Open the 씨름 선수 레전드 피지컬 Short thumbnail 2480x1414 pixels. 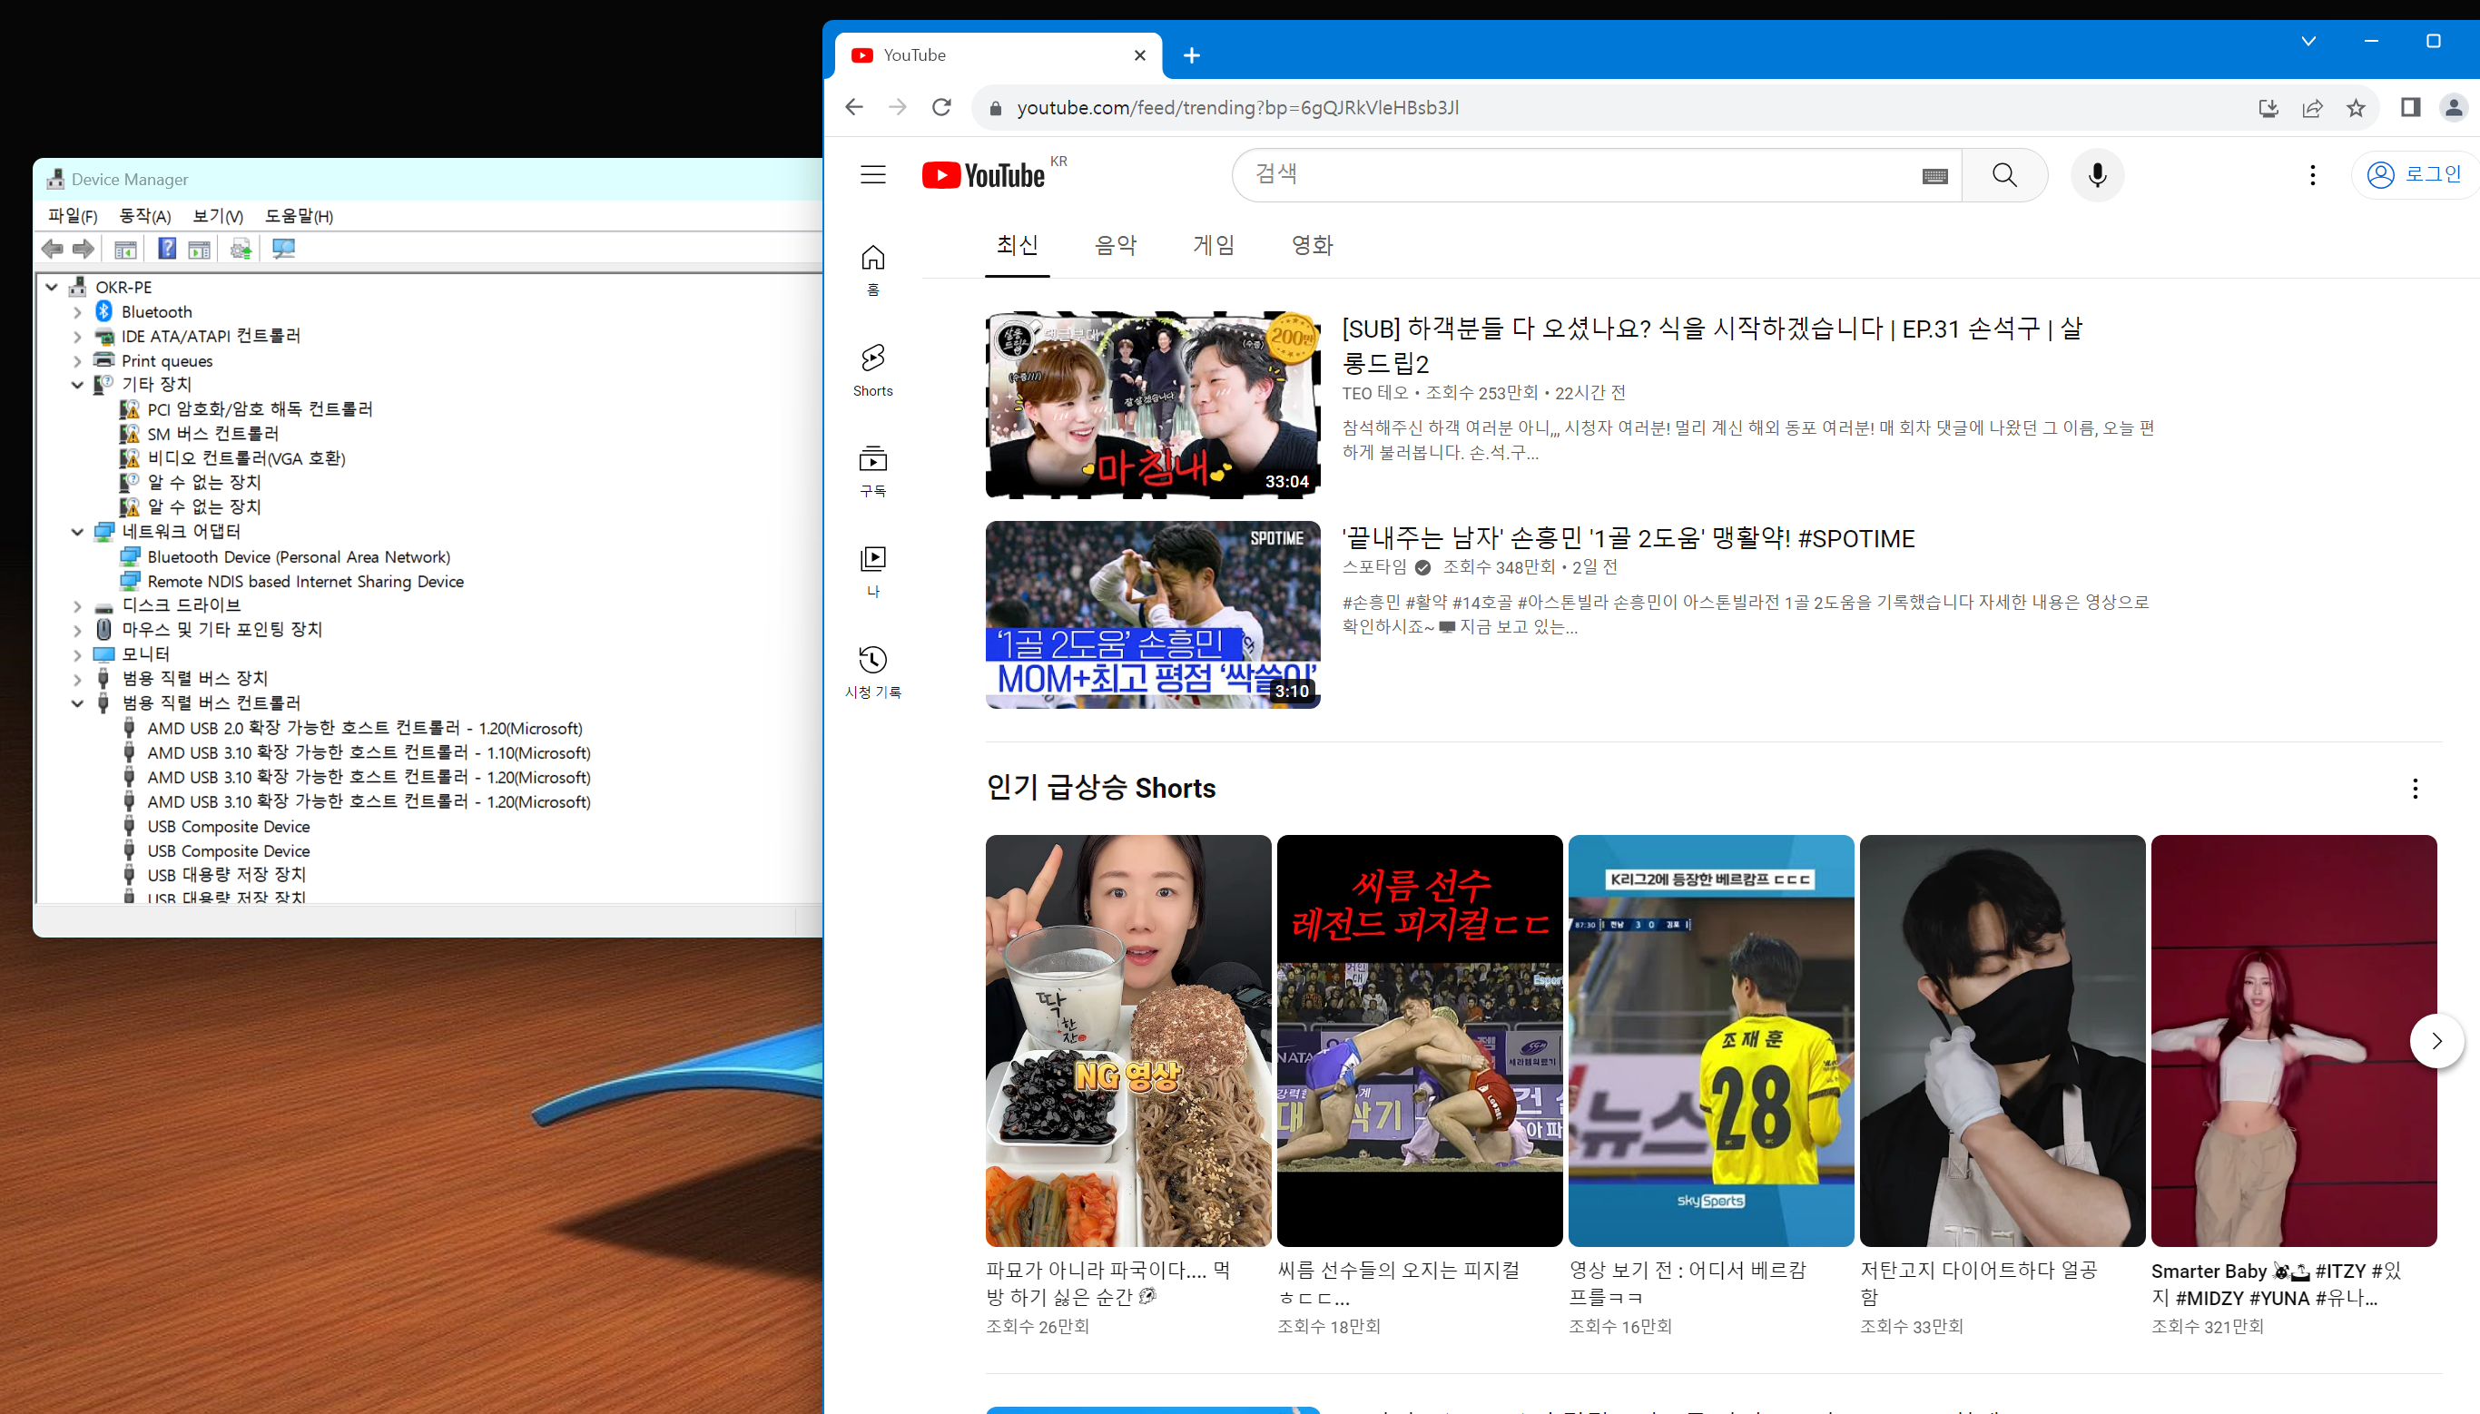(x=1420, y=1040)
